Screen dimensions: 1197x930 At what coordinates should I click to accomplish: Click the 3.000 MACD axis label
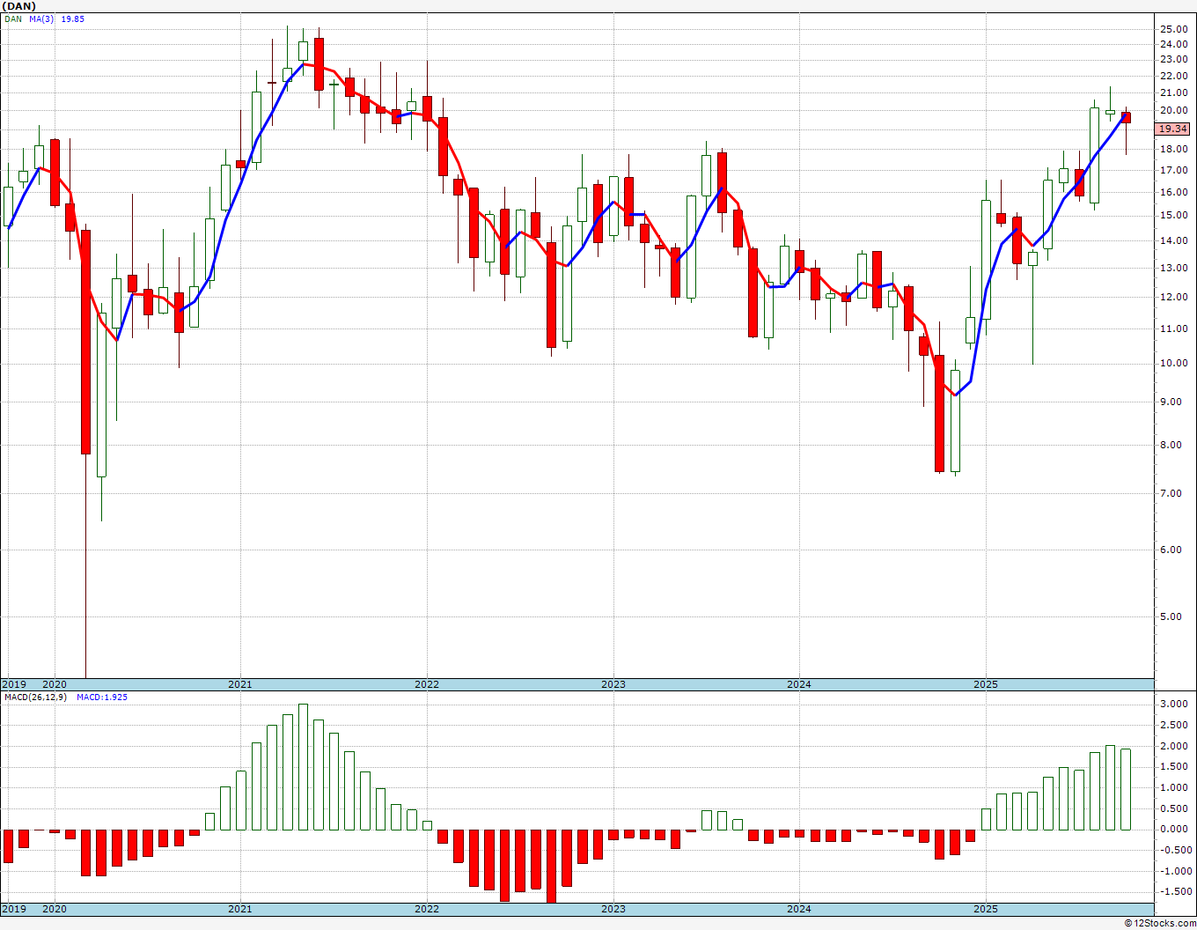(1175, 705)
